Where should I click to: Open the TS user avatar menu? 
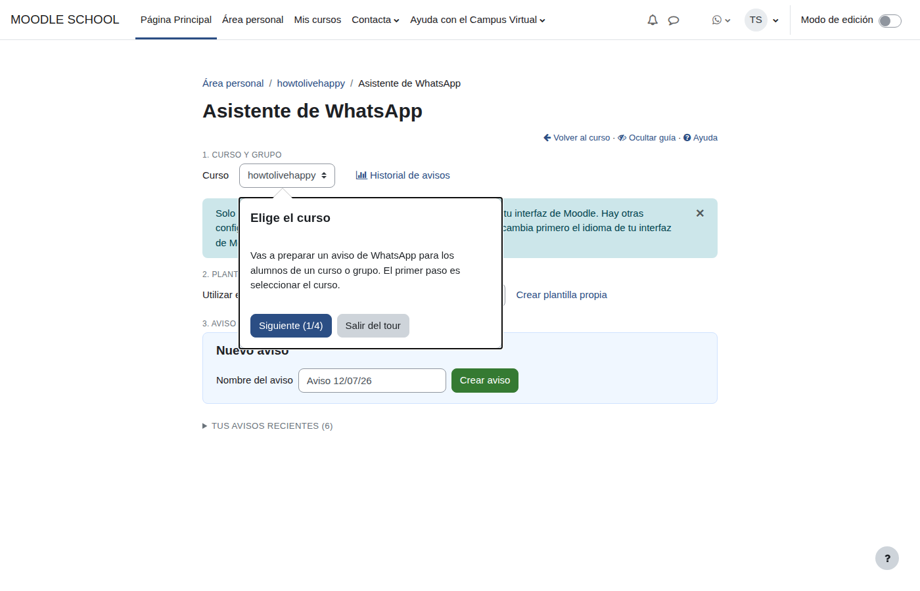(x=756, y=20)
